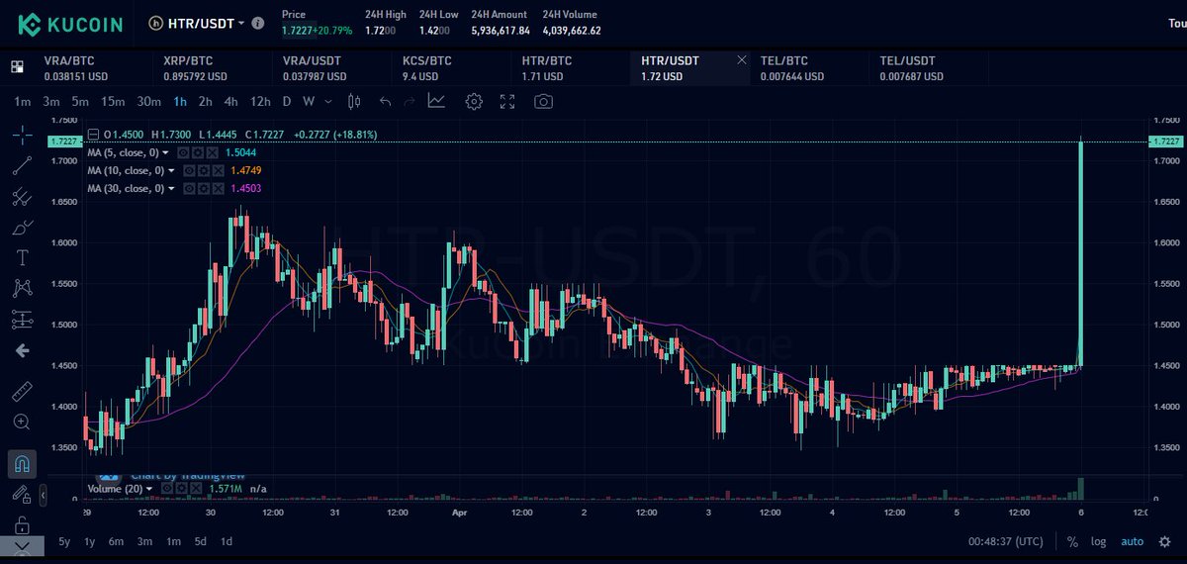
Task: Toggle percent scale
Action: [1072, 541]
